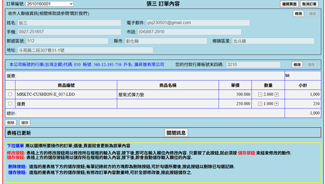Image resolution: width=325 pixels, height=184 pixels.
Task: Check the box for the 運費 row
Action: coord(10,104)
